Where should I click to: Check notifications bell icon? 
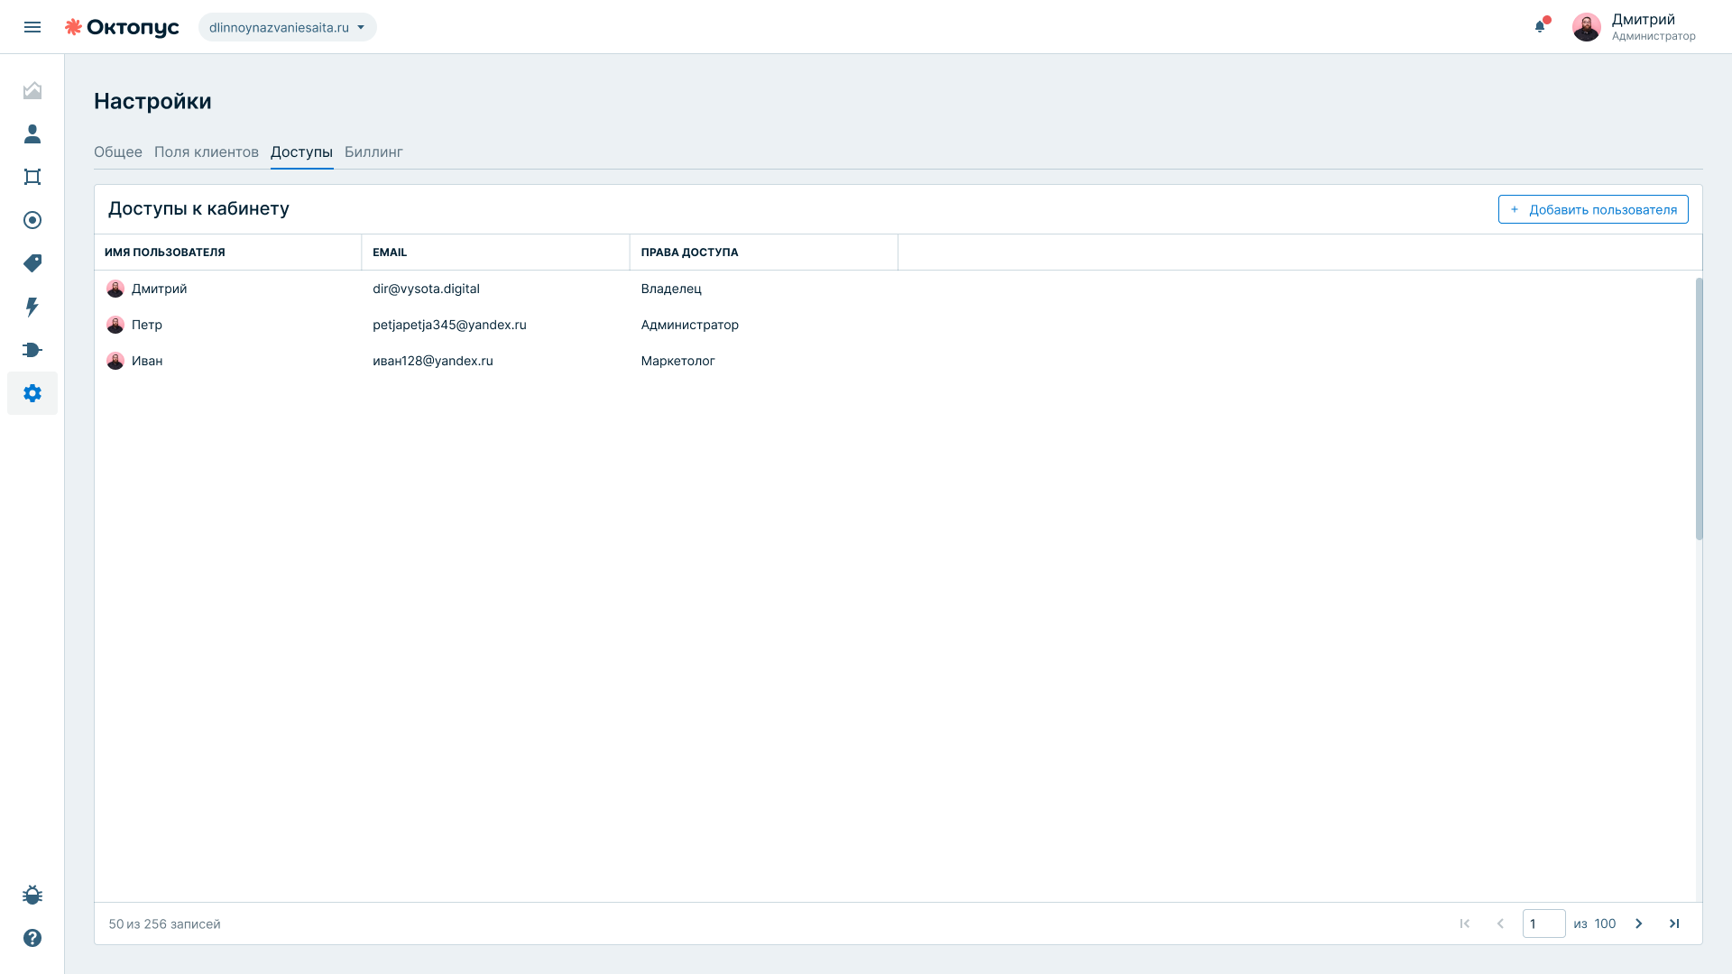[x=1541, y=26]
